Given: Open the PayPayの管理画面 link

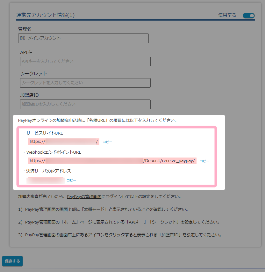Looking at the screenshot, I should 84,197.
